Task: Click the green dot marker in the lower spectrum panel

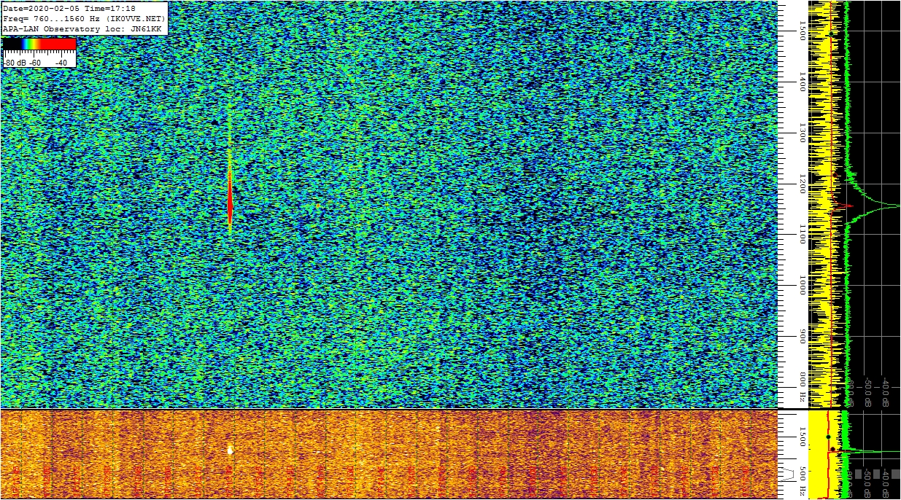Action: 828,437
